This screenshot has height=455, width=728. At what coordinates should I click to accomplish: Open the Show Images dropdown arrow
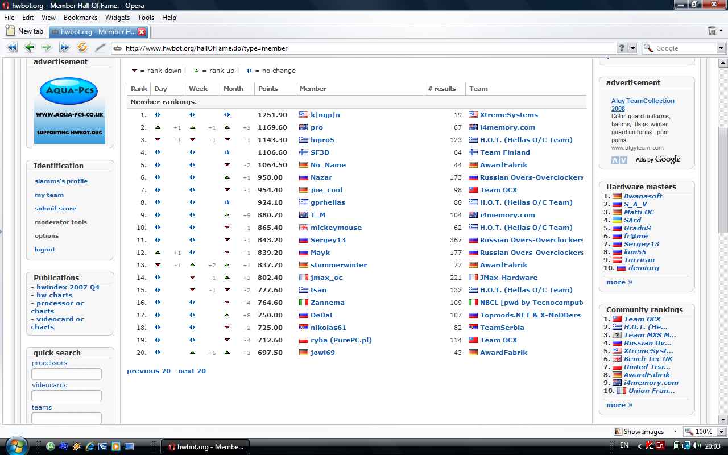[x=675, y=431]
